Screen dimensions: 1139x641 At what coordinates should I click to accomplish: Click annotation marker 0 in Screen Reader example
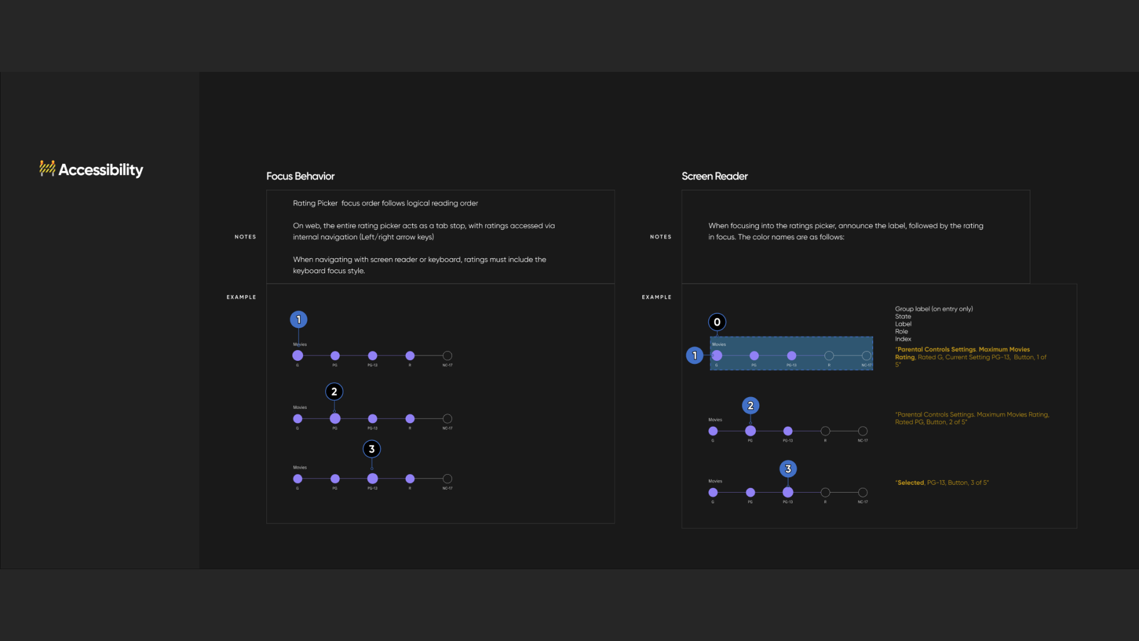pyautogui.click(x=717, y=322)
